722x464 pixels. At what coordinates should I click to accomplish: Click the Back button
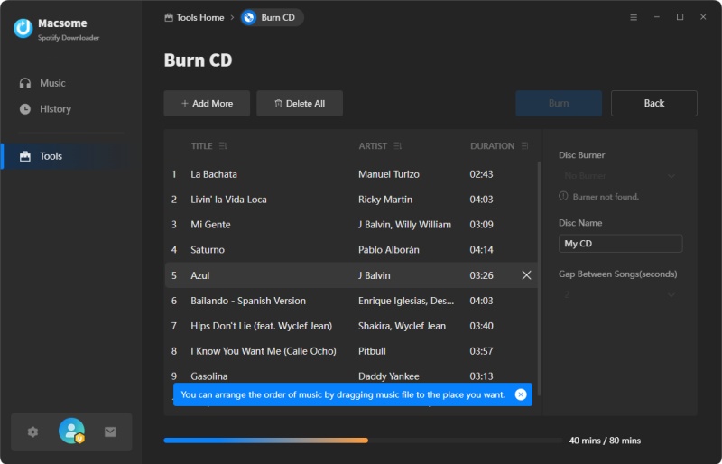point(653,103)
